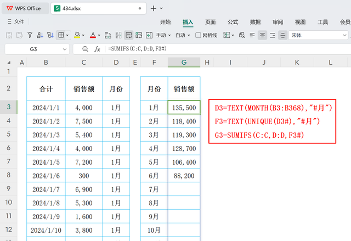
Task: Click the greyed split-columns icon
Action: click(118, 35)
